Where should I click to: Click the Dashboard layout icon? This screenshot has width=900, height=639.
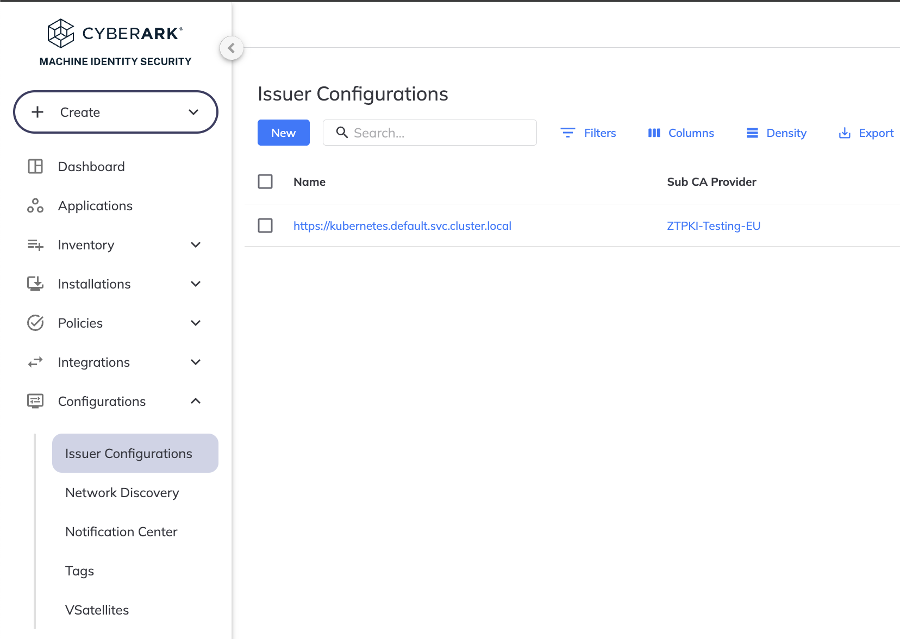pos(35,166)
